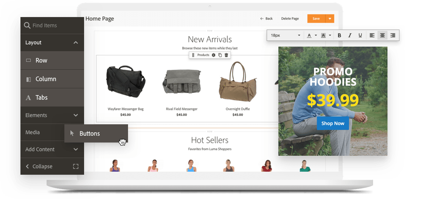
Task: Select the Row layout item
Action: [x=52, y=60]
